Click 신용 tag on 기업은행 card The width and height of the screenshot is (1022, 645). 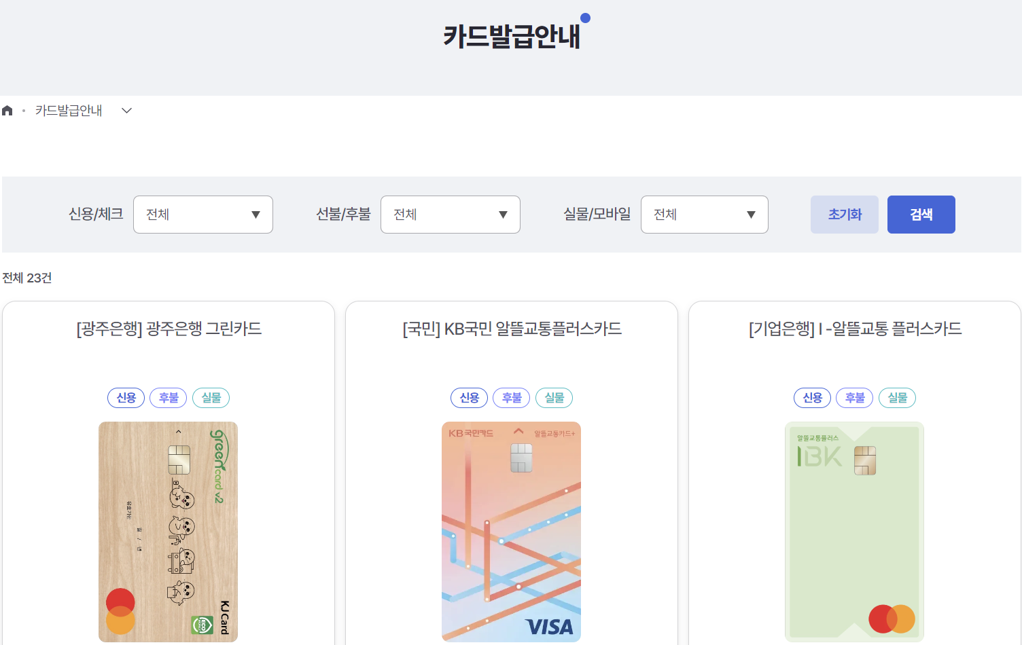pyautogui.click(x=813, y=398)
